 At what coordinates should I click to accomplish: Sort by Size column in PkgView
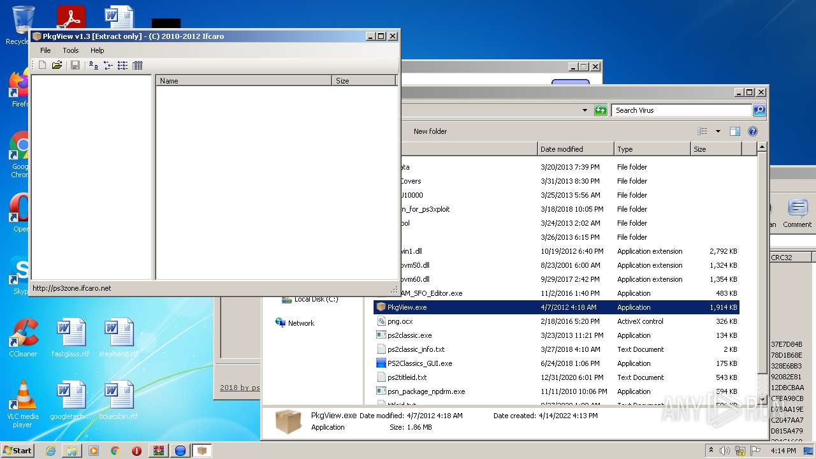click(x=364, y=80)
